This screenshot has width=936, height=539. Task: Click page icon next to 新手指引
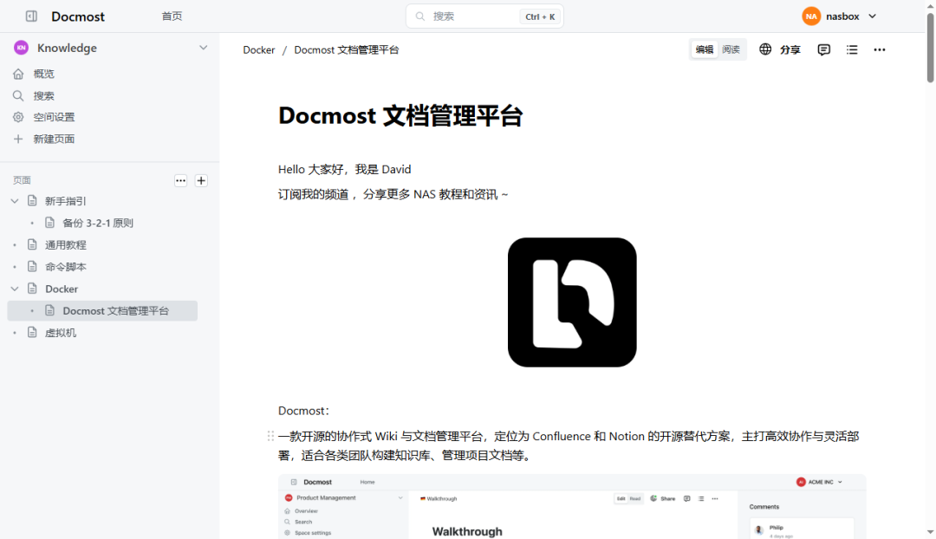pyautogui.click(x=32, y=201)
